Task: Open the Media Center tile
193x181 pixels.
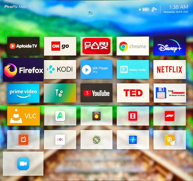Action: pos(133,70)
